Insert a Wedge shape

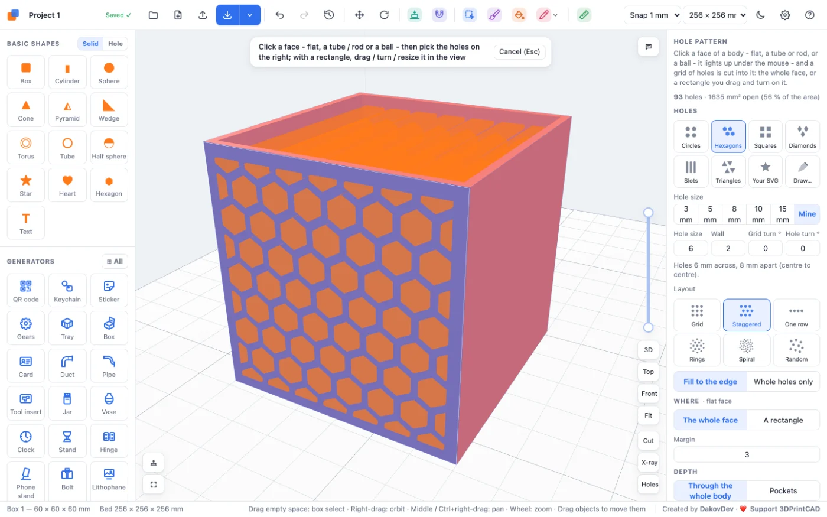pyautogui.click(x=109, y=110)
